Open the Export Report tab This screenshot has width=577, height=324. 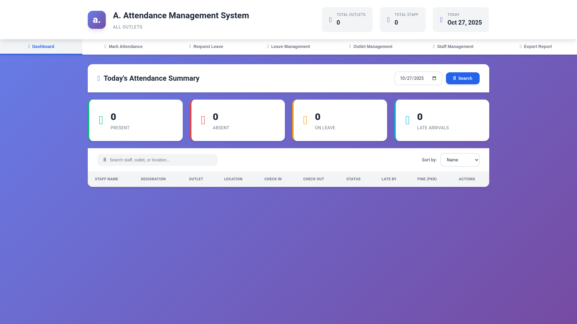pos(536,46)
